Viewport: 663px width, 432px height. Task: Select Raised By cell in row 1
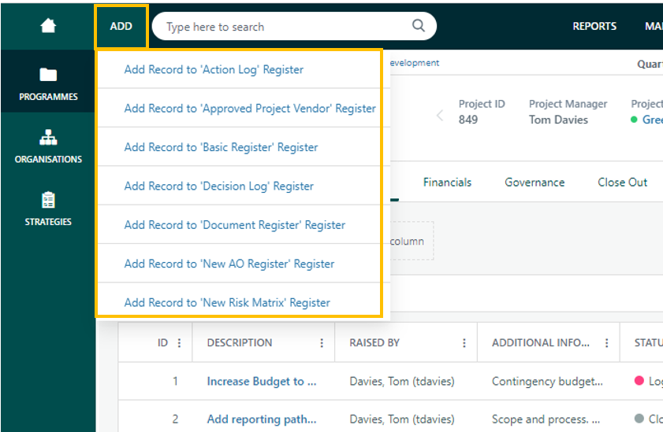(402, 382)
